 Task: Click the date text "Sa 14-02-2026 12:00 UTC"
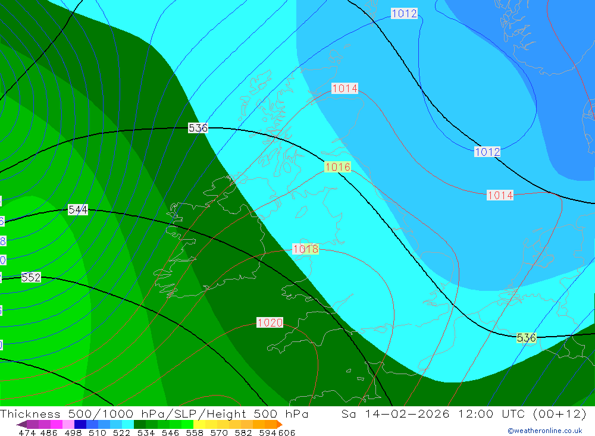pos(433,413)
